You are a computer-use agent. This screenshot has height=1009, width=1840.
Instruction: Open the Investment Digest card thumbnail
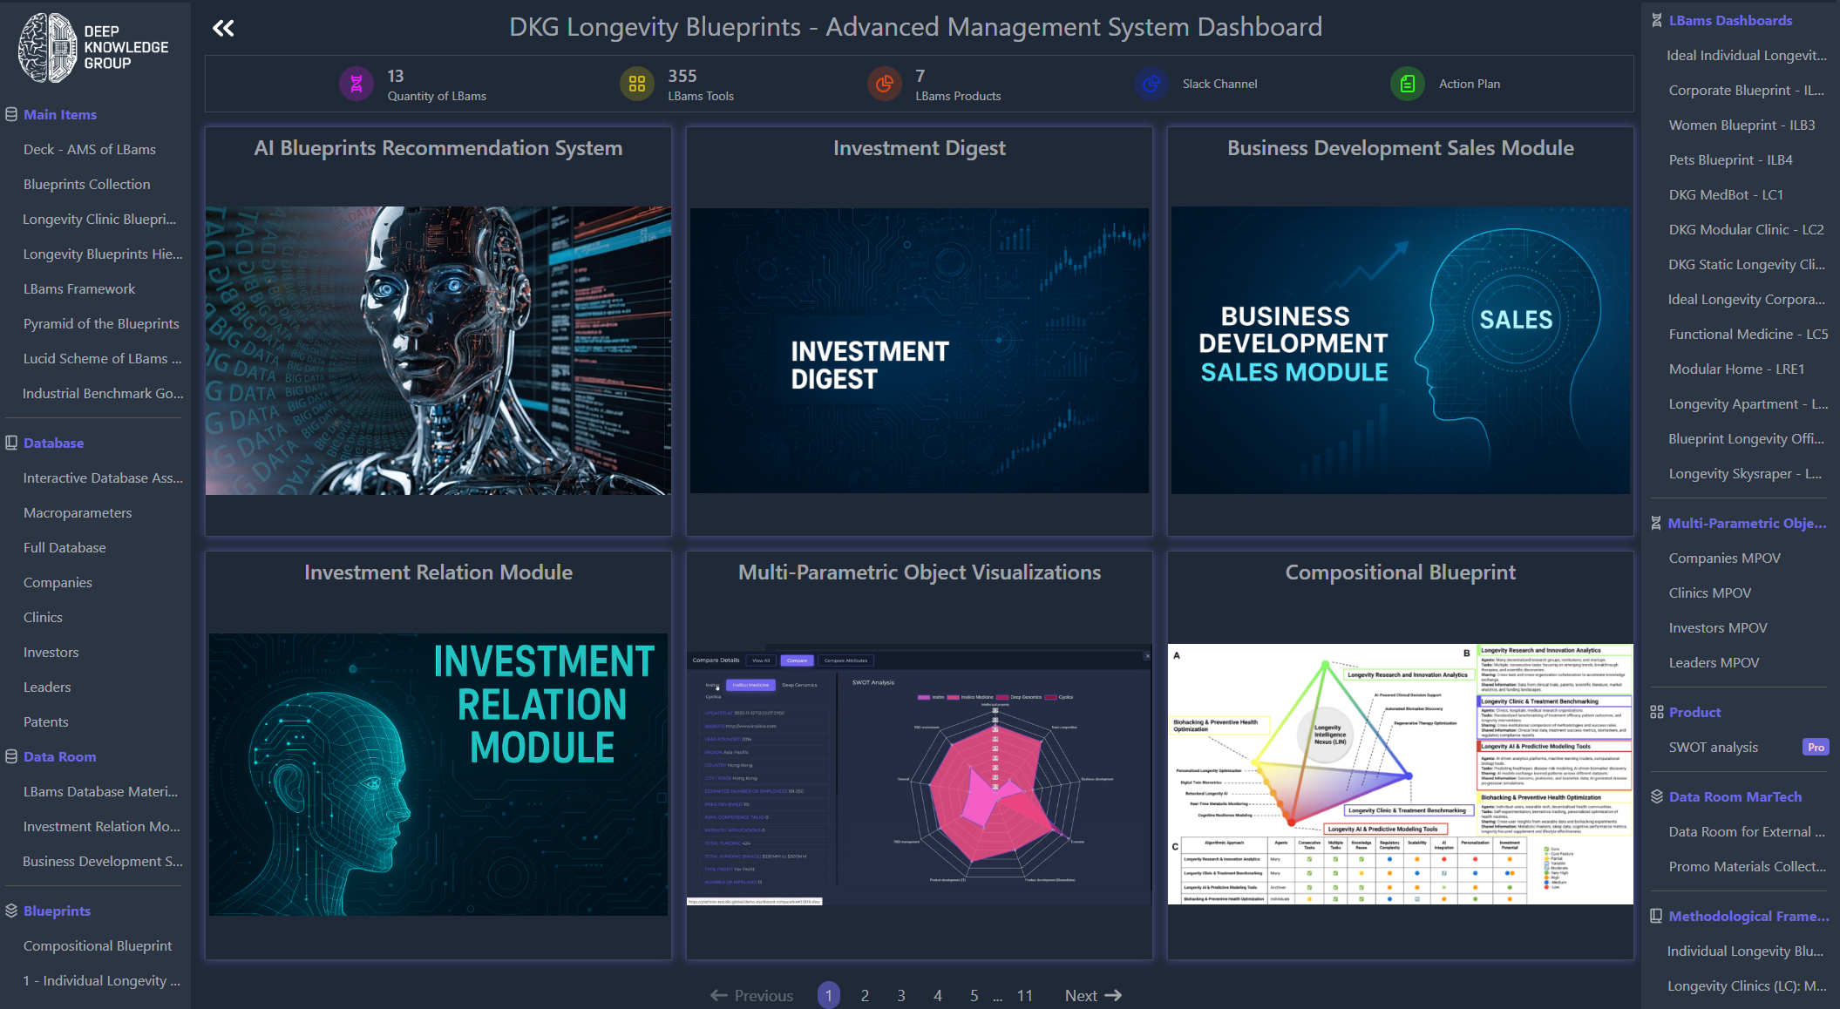tap(919, 350)
